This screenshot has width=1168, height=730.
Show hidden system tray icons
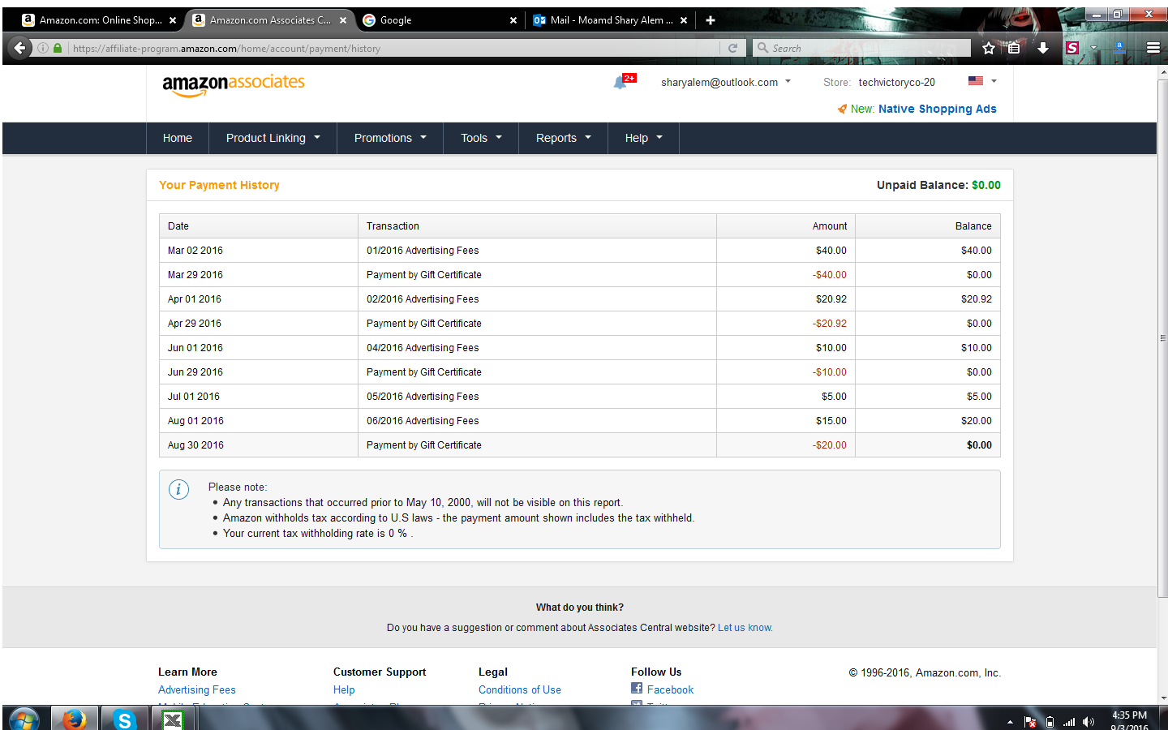pyautogui.click(x=1010, y=722)
